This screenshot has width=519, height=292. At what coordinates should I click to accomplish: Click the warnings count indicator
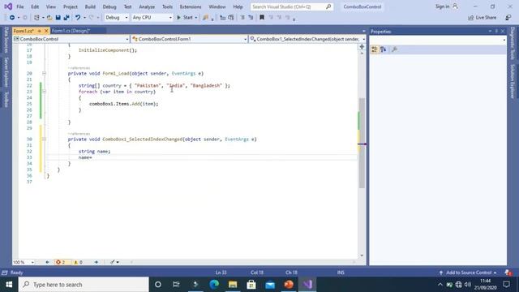tap(78, 262)
